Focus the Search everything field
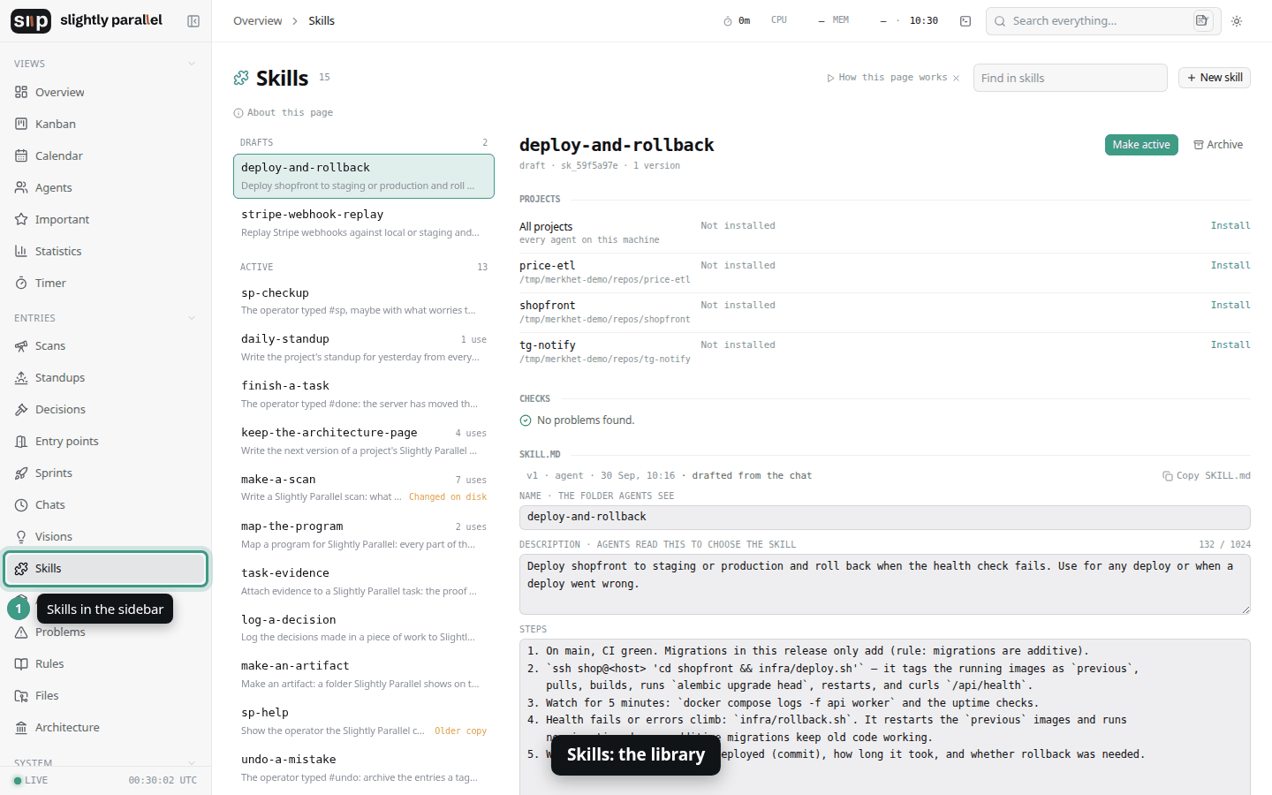 pos(1102,21)
